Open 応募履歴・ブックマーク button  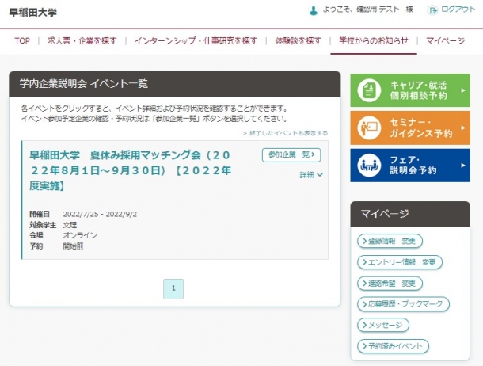[x=403, y=304]
